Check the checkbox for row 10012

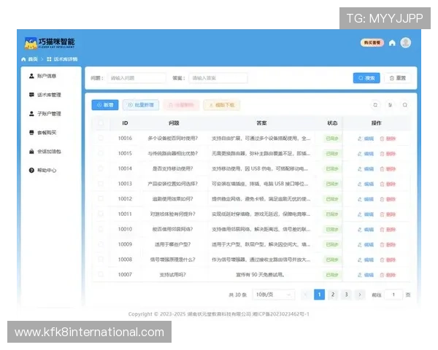pos(101,199)
